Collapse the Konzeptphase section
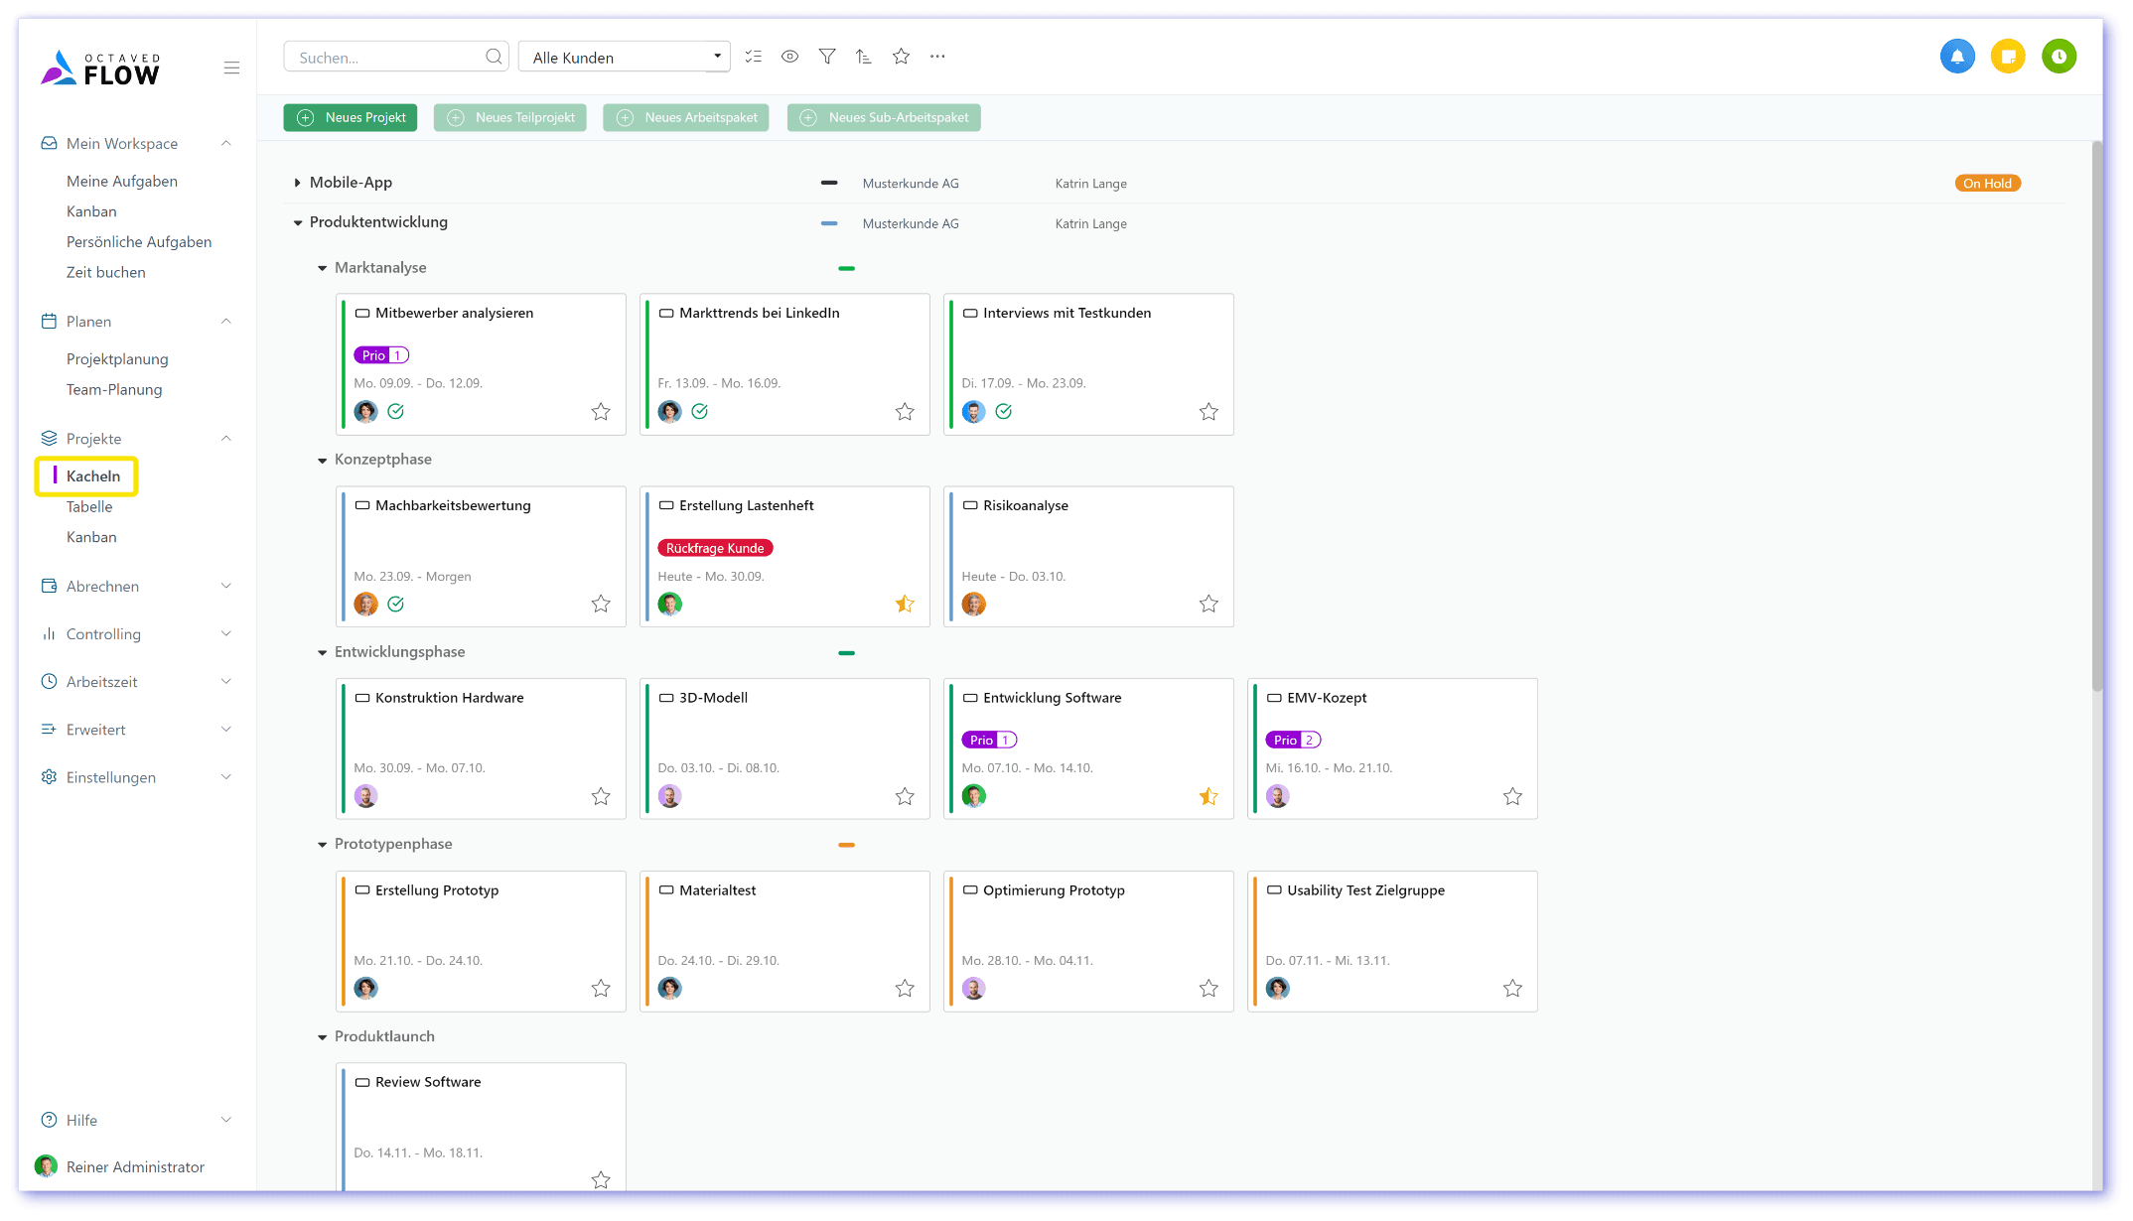2133x1221 pixels. pyautogui.click(x=322, y=461)
